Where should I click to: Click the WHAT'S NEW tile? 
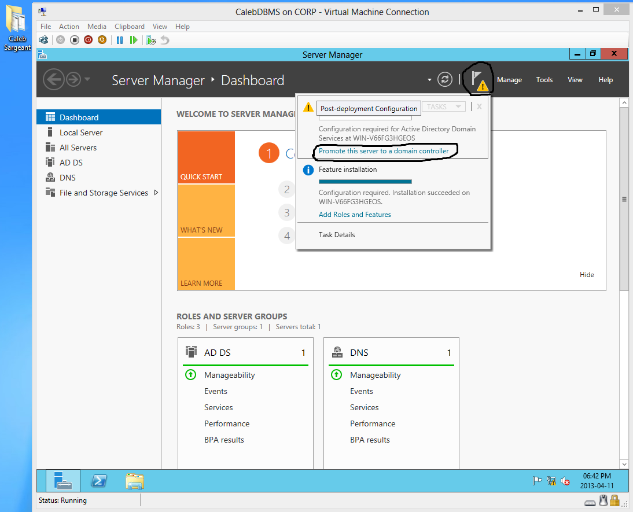pos(207,211)
